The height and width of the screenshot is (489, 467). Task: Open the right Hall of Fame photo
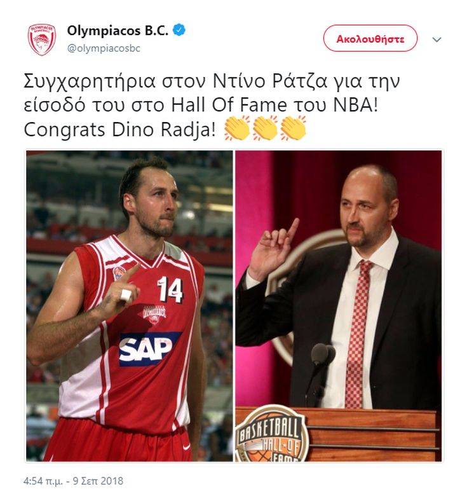pyautogui.click(x=338, y=306)
